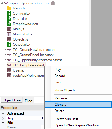Click the Dropdowns.xlsx Excel icon
112x129 pixels.
(x=9, y=24)
